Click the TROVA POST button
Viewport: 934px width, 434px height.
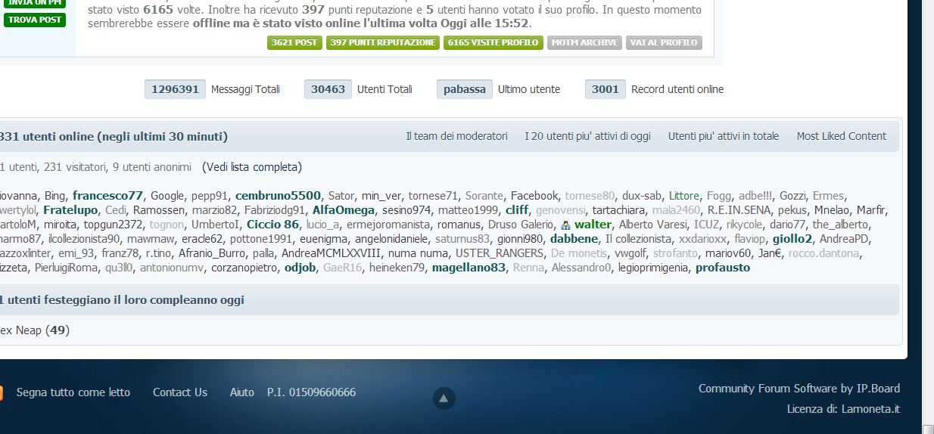(34, 20)
